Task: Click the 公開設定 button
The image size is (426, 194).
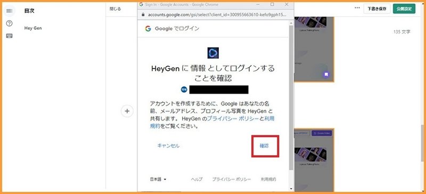Action: 404,9
